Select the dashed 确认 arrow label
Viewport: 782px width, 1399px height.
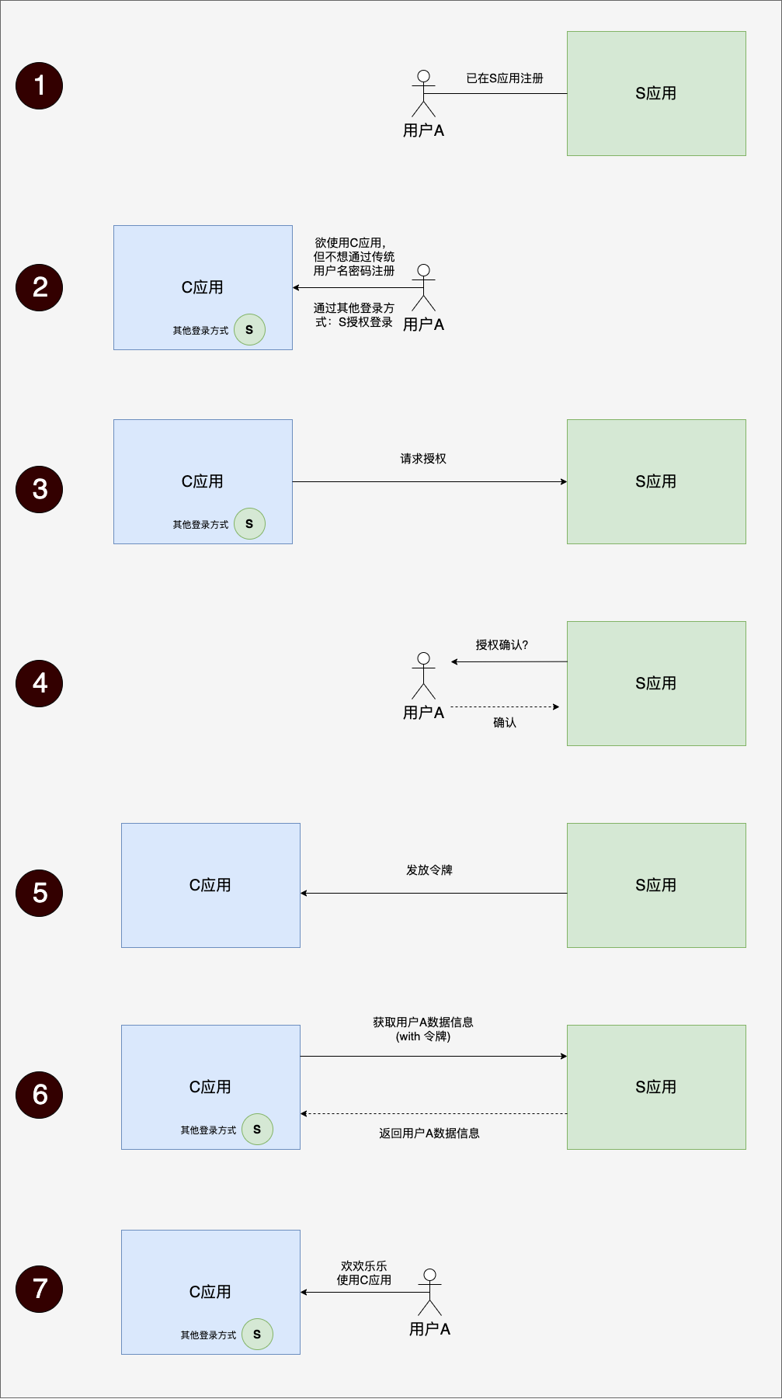[x=505, y=723]
